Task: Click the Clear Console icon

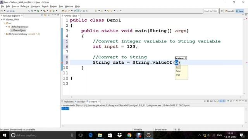Action: [215, 101]
